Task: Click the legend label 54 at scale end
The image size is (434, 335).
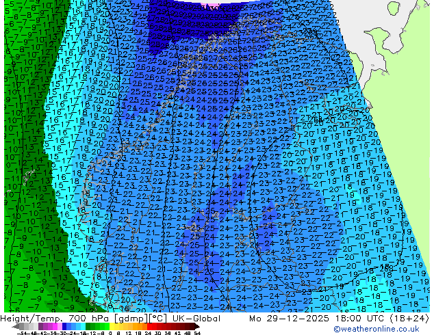Action: click(x=197, y=333)
